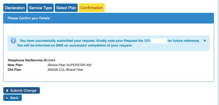
Task: Click the New Plan label
Action: pos(16,65)
